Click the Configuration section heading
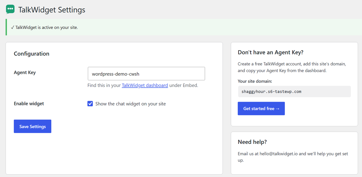 point(32,54)
